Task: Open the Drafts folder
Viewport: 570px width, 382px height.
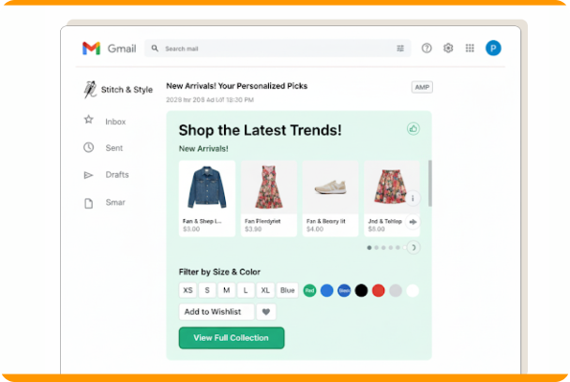Action: click(116, 175)
